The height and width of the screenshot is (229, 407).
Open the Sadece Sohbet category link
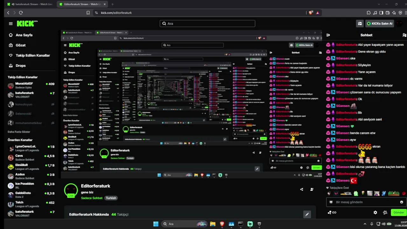[92, 198]
